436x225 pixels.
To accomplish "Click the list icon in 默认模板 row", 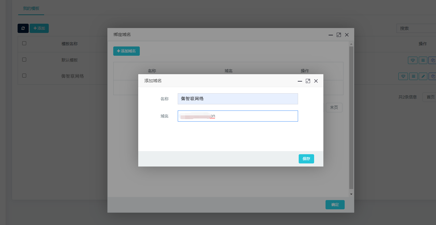I will click(423, 60).
